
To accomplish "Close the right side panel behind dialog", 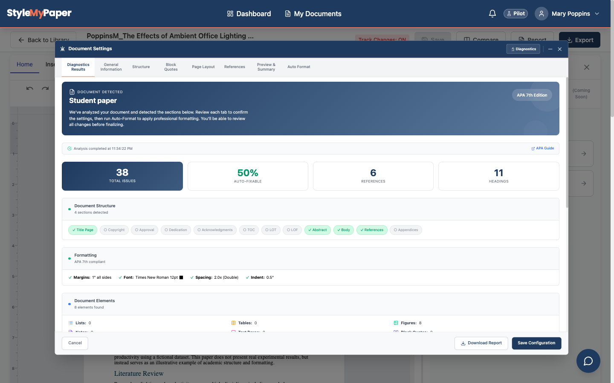I will tap(587, 67).
